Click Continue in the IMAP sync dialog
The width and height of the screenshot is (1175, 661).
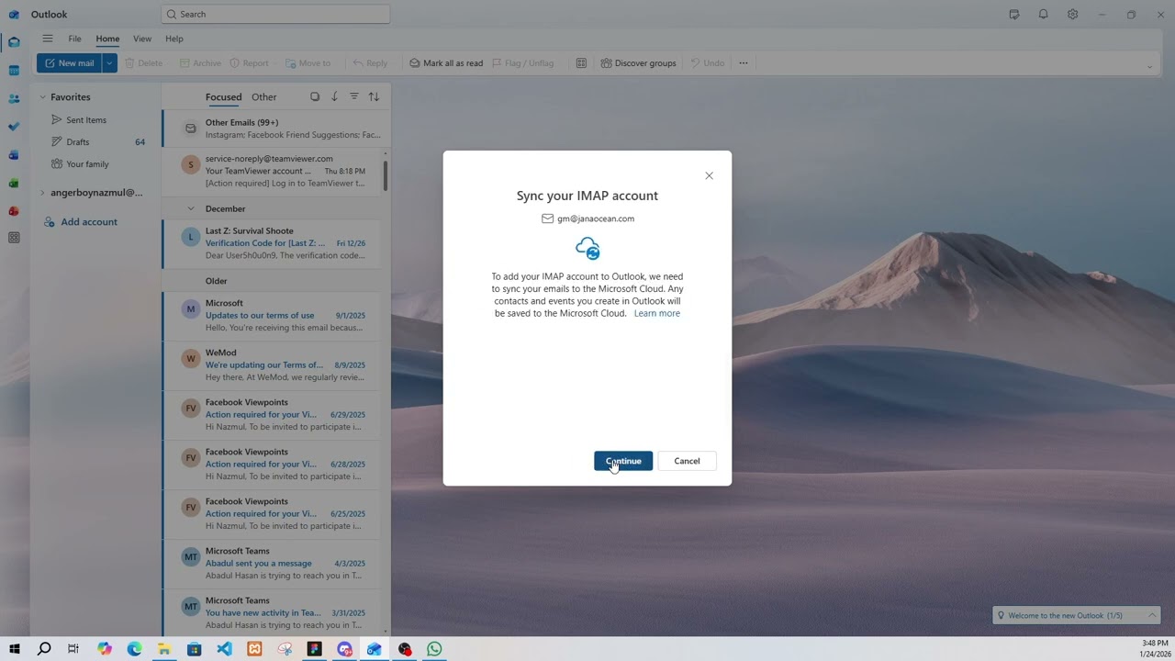623,461
